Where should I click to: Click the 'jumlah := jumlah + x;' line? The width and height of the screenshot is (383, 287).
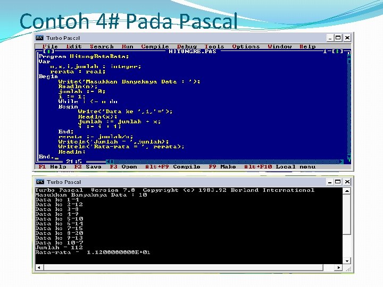(x=120, y=122)
